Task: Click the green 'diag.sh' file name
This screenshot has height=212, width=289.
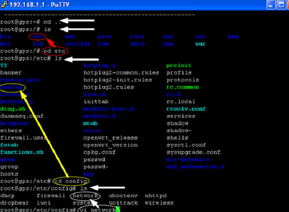Action: coord(13,109)
